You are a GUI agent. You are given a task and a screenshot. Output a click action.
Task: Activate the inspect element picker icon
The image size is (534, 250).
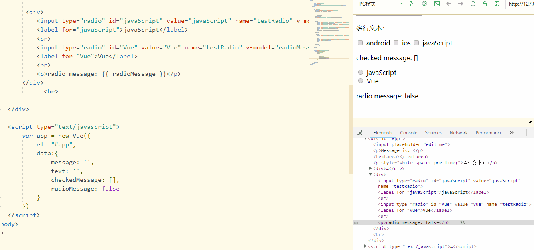coord(360,133)
